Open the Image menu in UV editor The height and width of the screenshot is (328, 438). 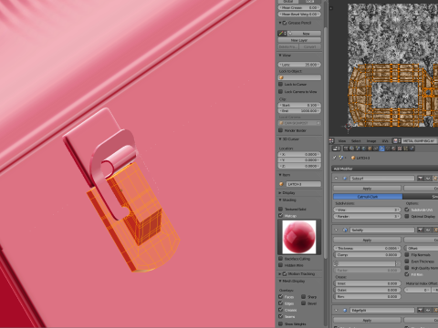click(x=371, y=141)
